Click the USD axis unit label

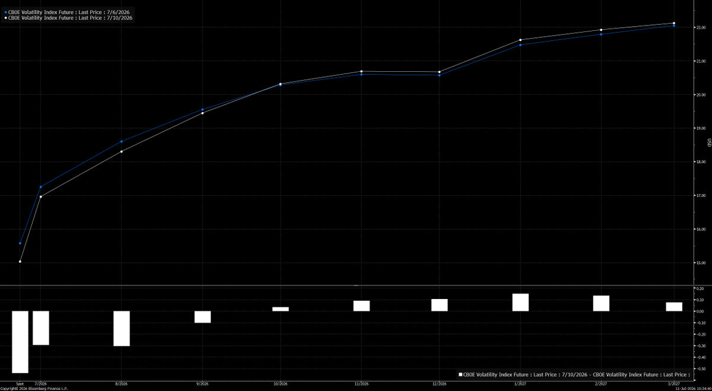(x=708, y=143)
